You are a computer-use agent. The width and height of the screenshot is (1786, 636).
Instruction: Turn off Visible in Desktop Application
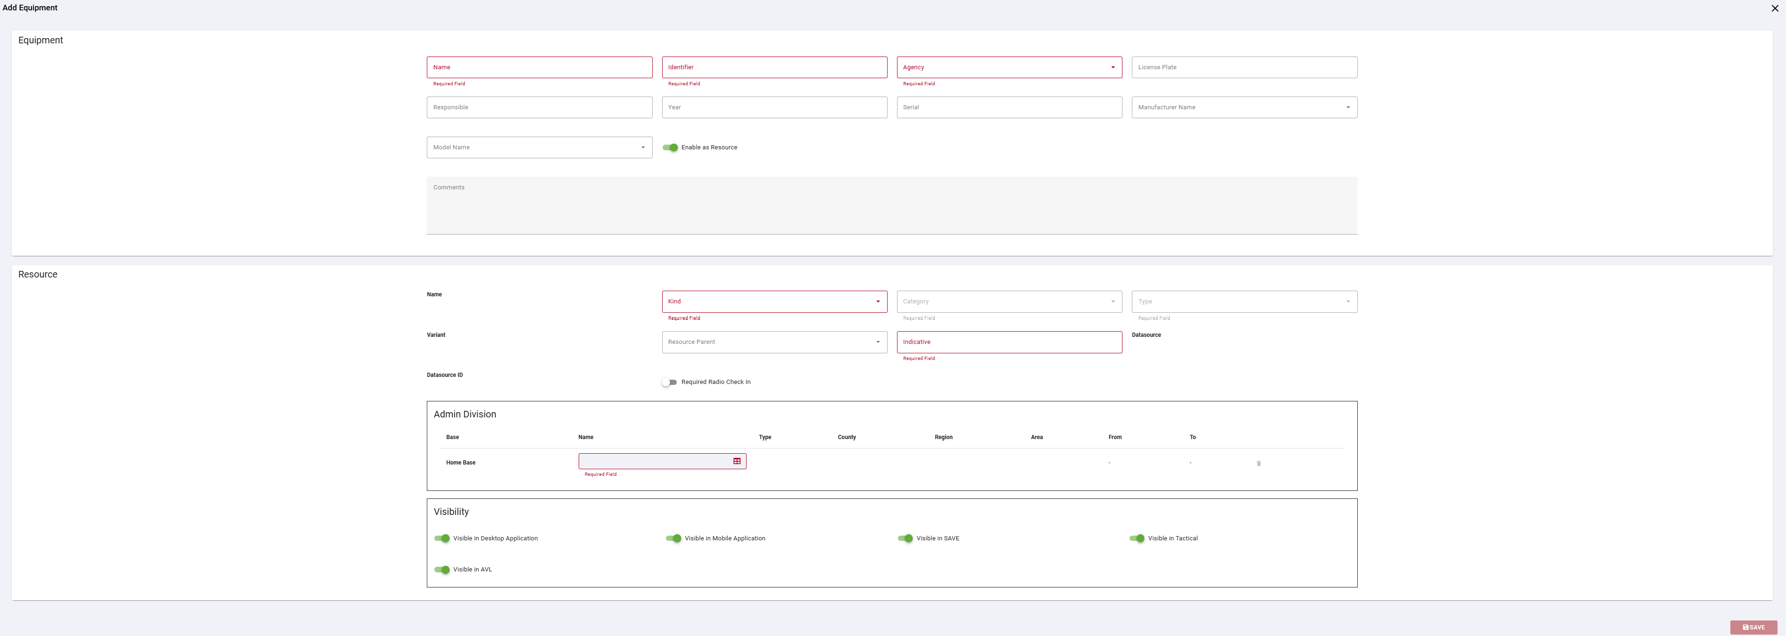441,538
